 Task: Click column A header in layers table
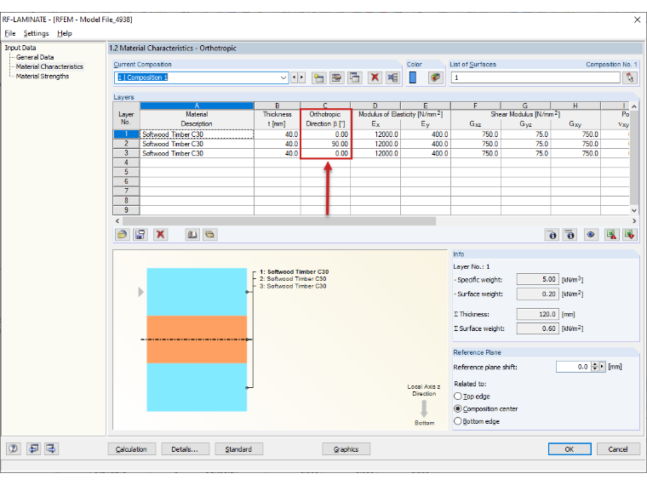point(197,106)
